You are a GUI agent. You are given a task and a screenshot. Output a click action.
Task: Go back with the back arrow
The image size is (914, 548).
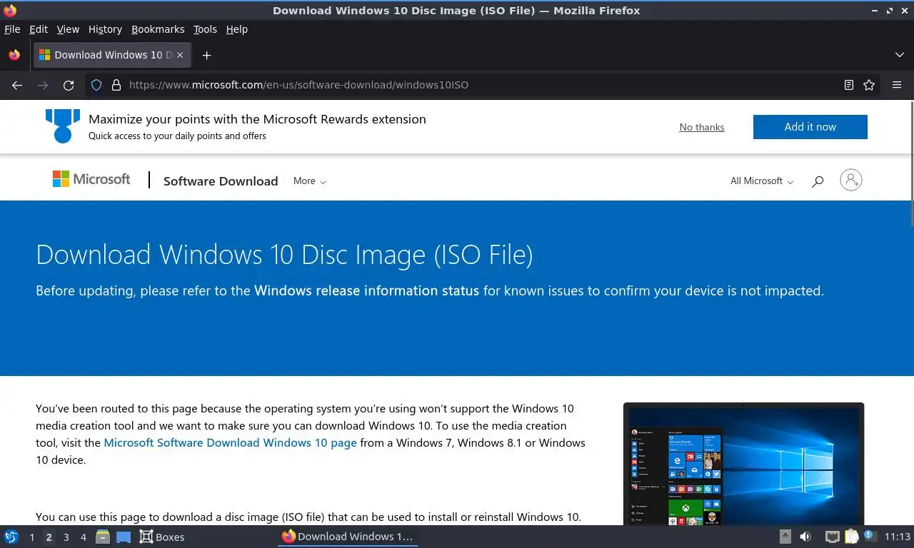pos(17,85)
